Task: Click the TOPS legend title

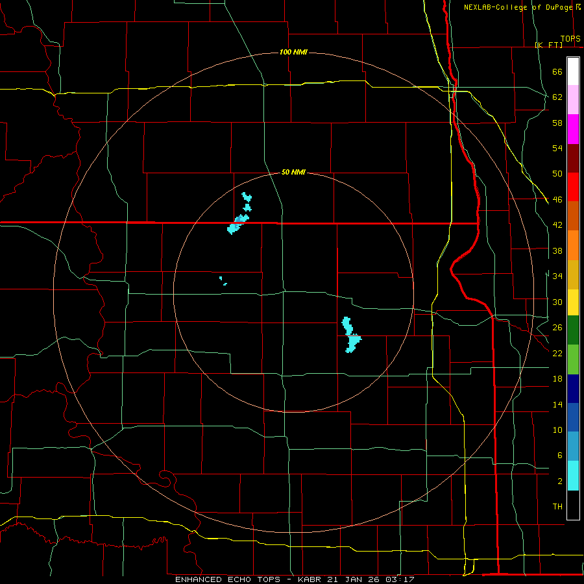Action: click(x=570, y=38)
